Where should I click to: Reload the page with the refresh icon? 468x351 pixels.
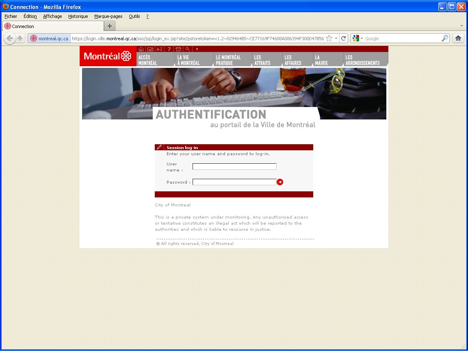tap(344, 39)
